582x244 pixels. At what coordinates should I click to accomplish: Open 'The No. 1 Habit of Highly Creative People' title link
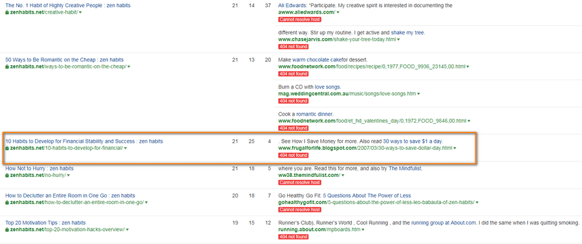(68, 6)
